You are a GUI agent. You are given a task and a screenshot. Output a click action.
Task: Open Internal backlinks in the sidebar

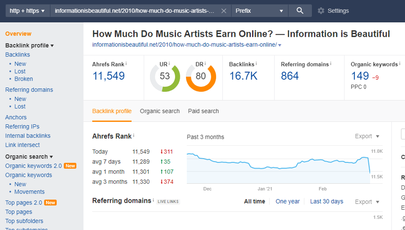[x=28, y=136]
